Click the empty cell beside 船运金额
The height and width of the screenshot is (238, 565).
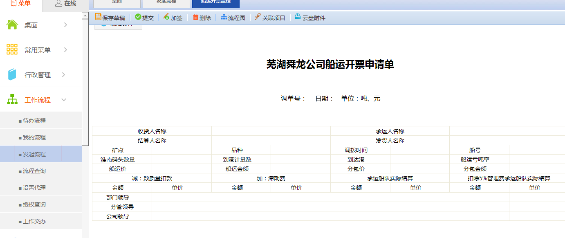(x=300, y=169)
